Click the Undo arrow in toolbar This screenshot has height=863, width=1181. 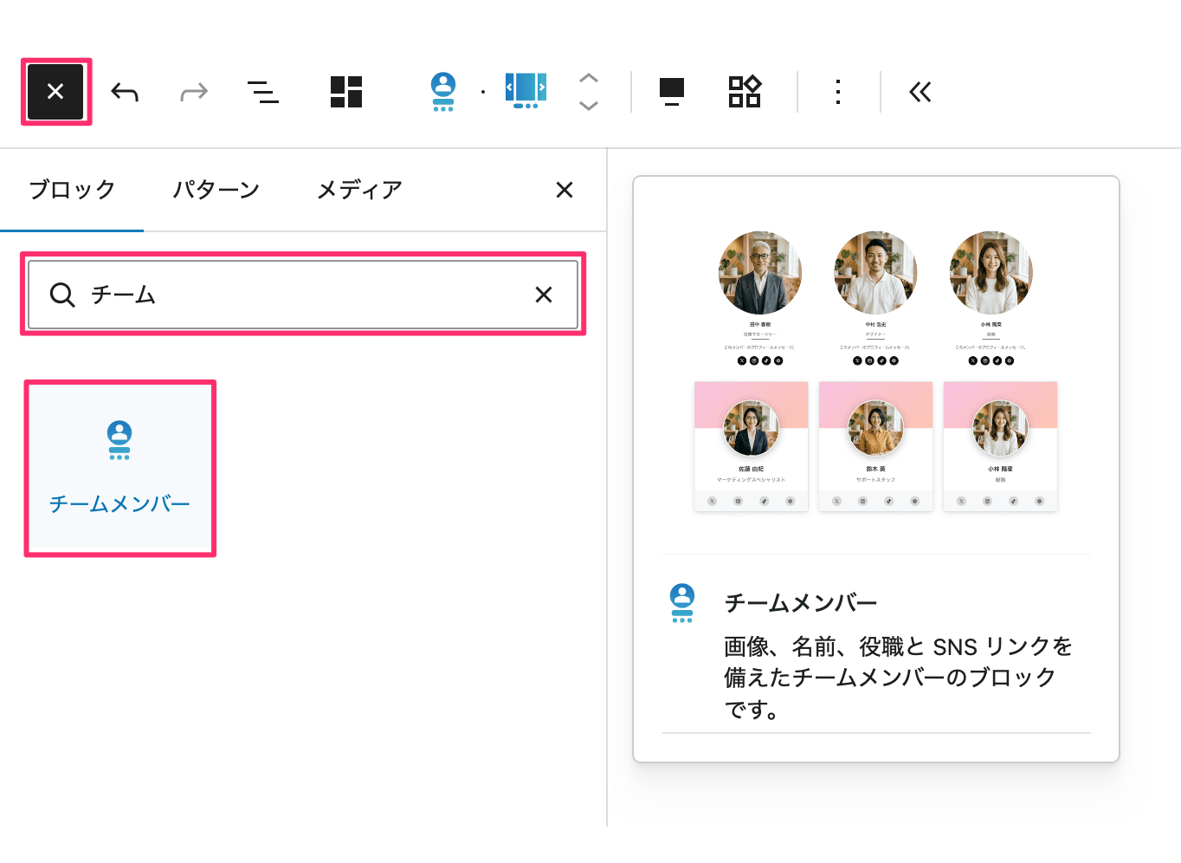[125, 92]
